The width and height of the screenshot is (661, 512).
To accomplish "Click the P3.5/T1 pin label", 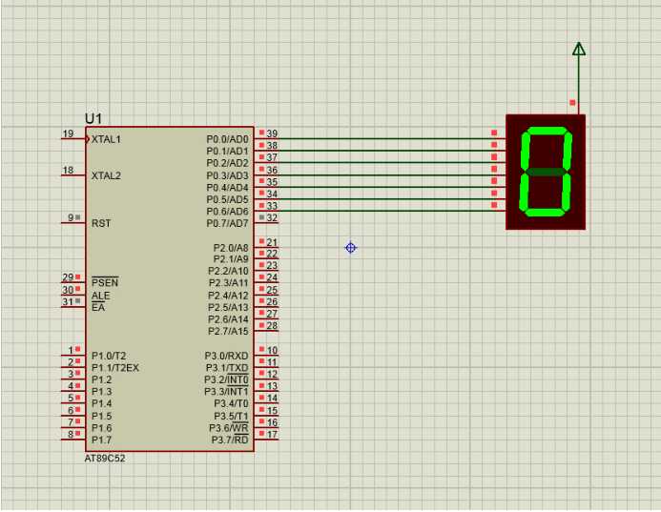I will [x=231, y=417].
